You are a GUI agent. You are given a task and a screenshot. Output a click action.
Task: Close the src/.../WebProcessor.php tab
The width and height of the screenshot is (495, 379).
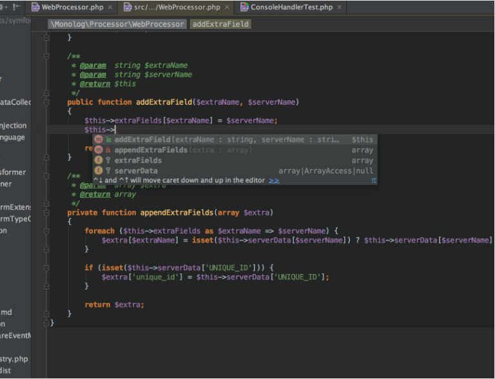[227, 7]
